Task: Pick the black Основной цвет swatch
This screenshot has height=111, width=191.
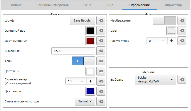Action: pyautogui.click(x=90, y=31)
